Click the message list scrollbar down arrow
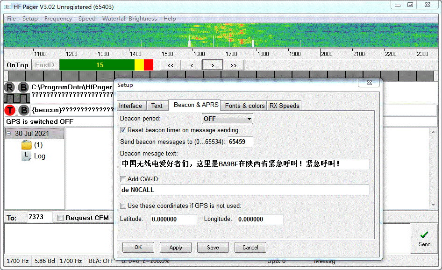 (x=433, y=205)
